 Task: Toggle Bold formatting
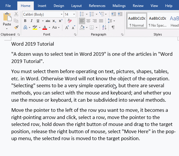tap(25, 21)
